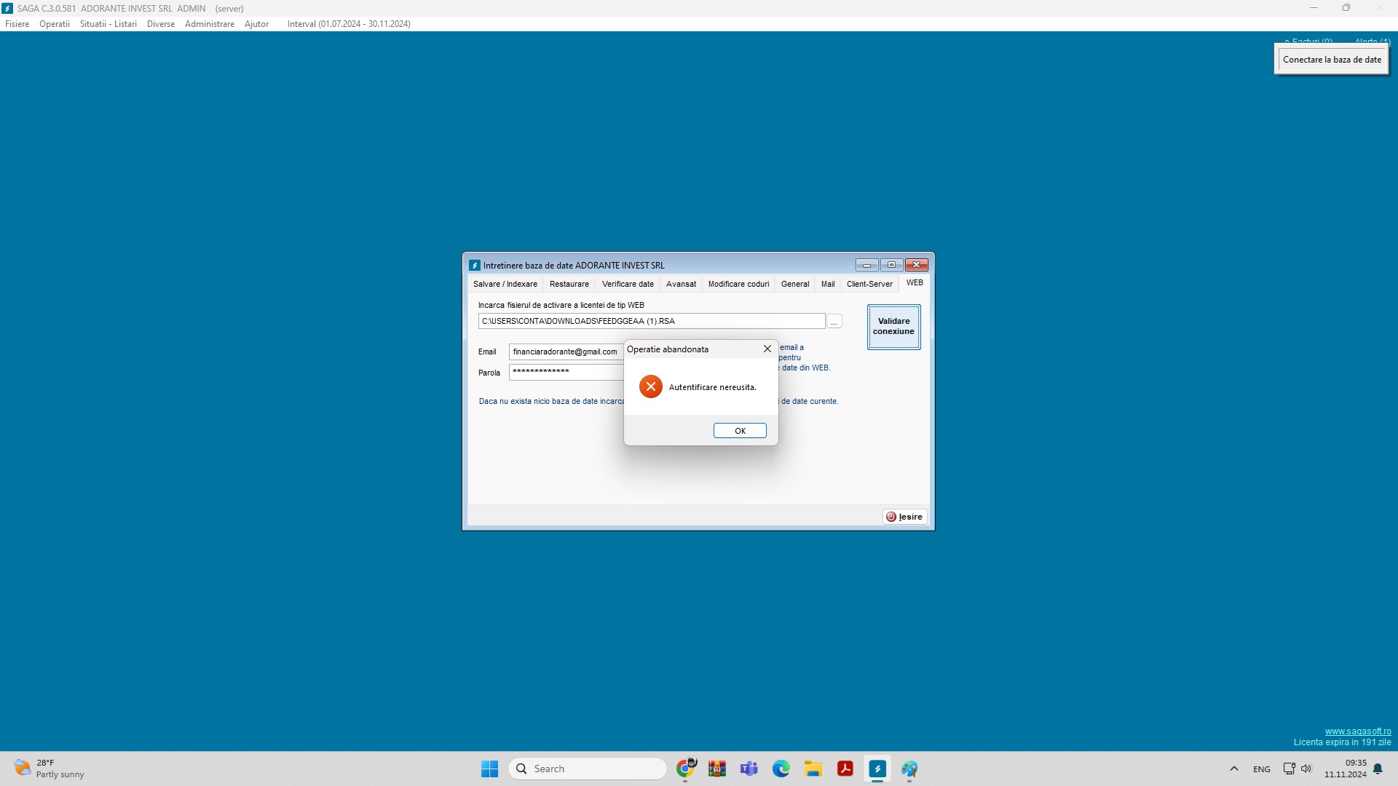Open the Avansat tab
Screen dimensions: 1398x786
(x=681, y=284)
